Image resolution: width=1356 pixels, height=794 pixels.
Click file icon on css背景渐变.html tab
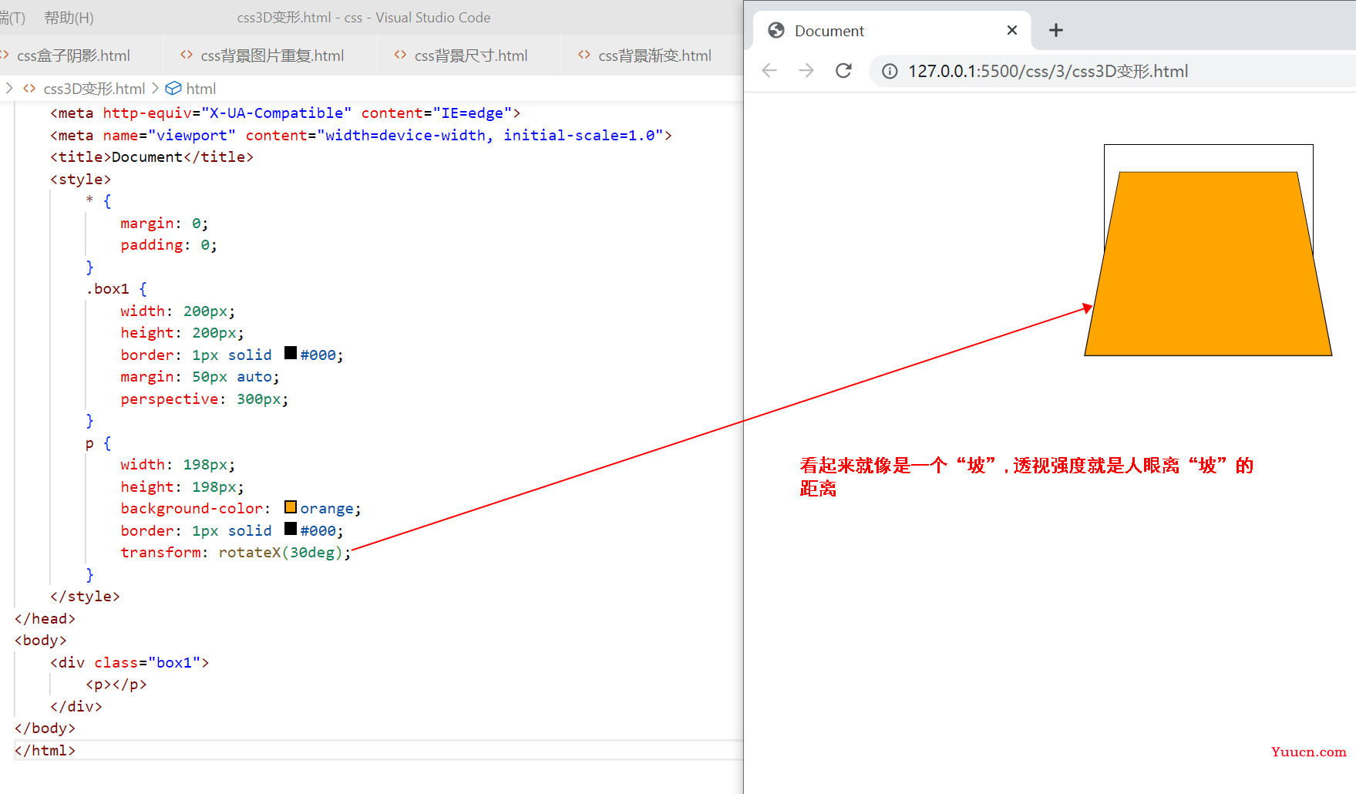(x=584, y=55)
